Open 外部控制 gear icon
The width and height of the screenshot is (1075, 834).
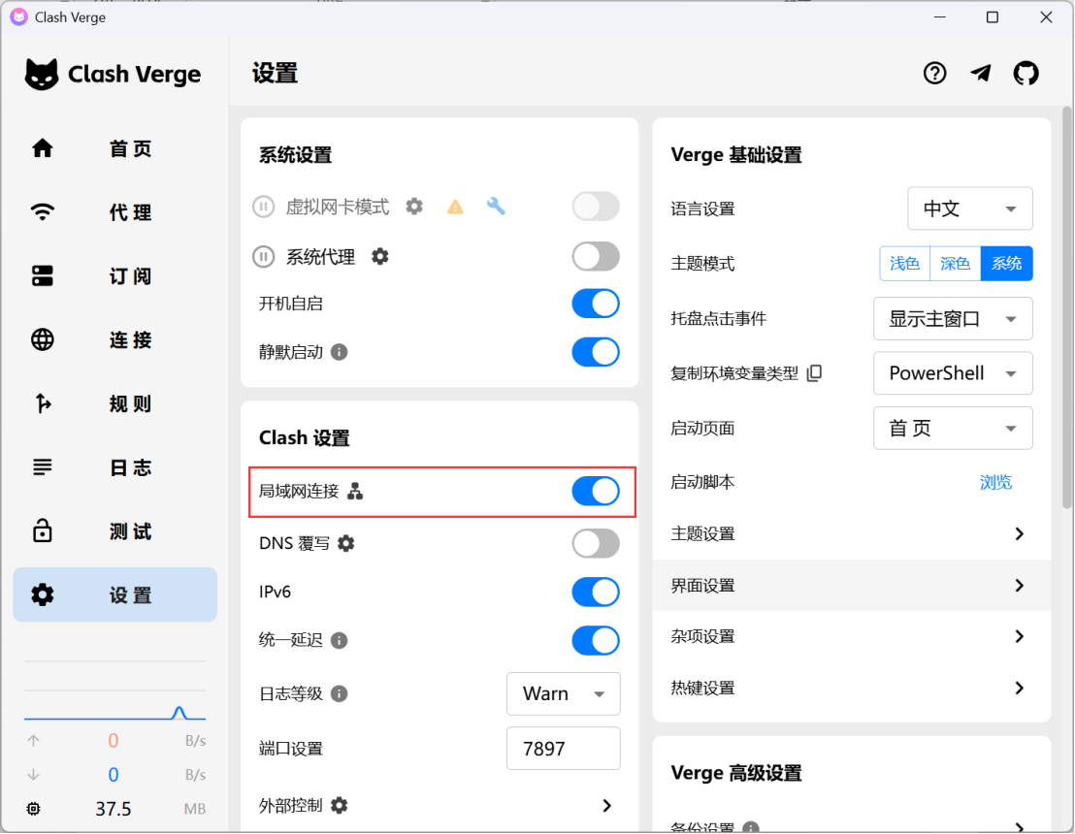coord(340,805)
